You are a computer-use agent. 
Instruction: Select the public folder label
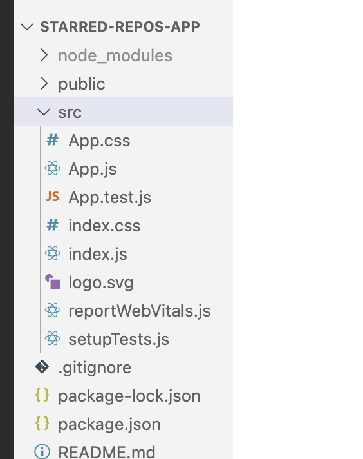pyautogui.click(x=82, y=84)
